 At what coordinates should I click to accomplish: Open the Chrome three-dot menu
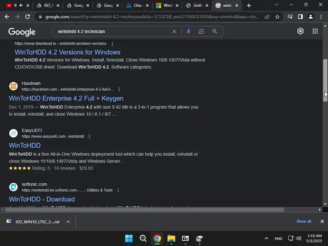[321, 17]
